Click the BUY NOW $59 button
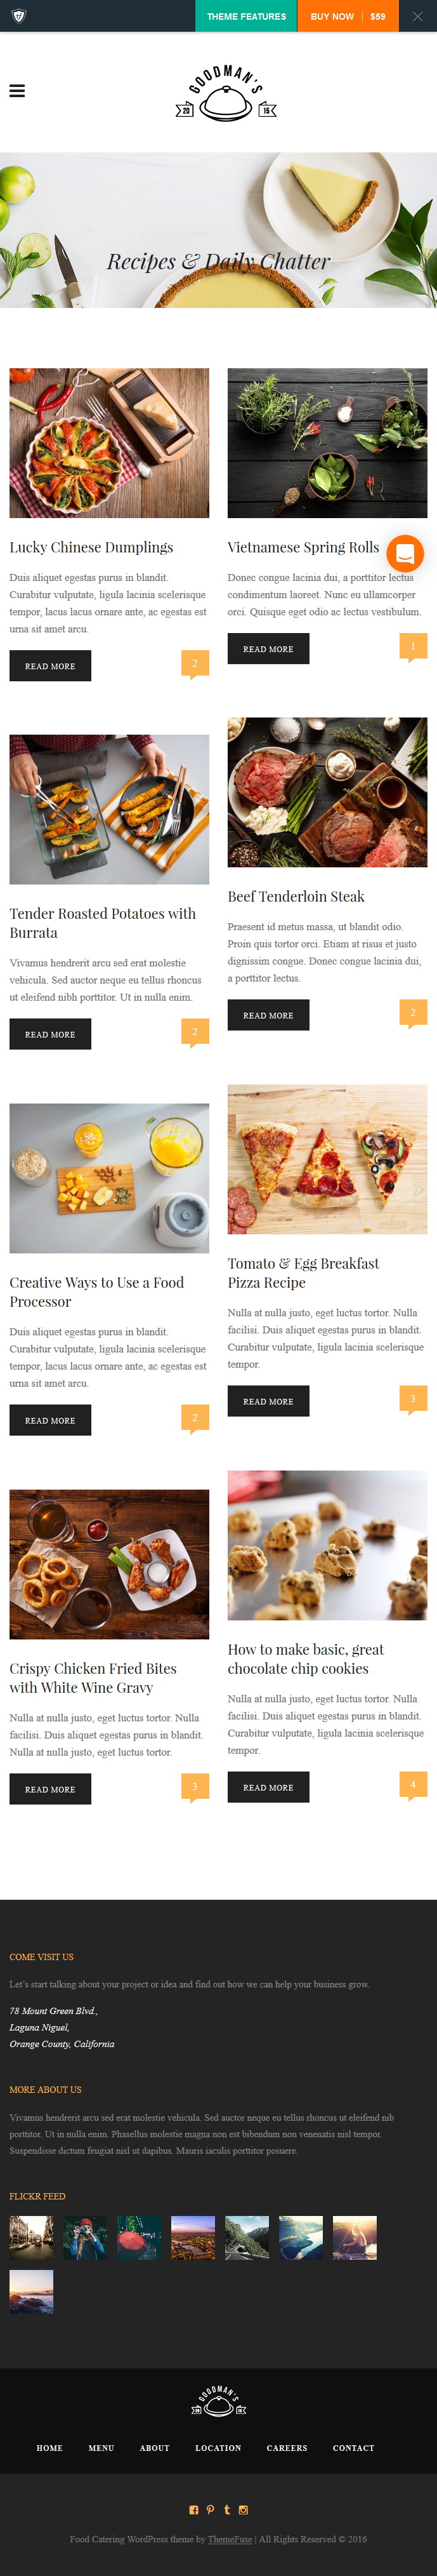The width and height of the screenshot is (437, 2576). [x=347, y=16]
